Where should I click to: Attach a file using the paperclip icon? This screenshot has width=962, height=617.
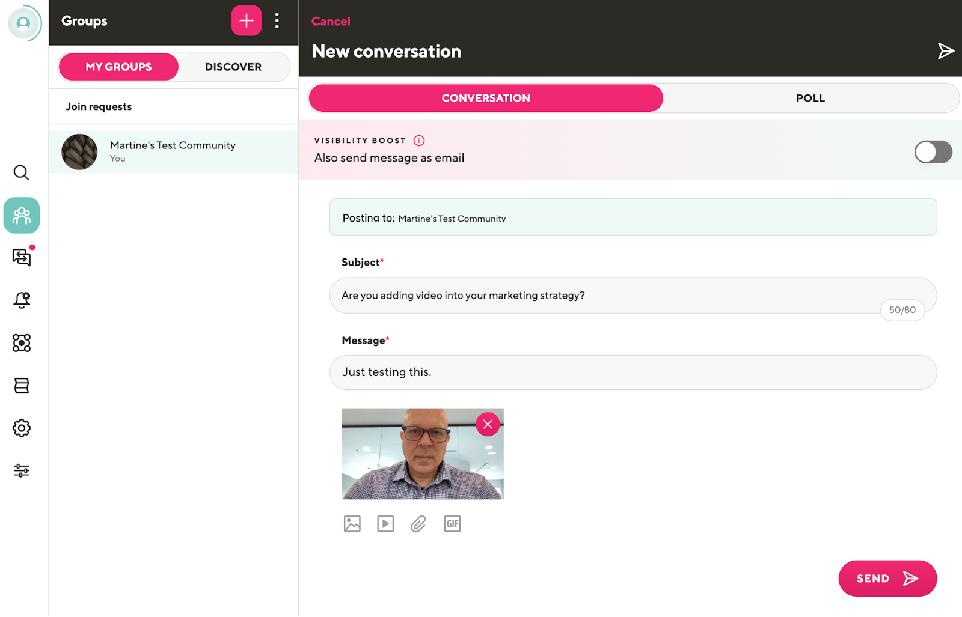(x=418, y=523)
